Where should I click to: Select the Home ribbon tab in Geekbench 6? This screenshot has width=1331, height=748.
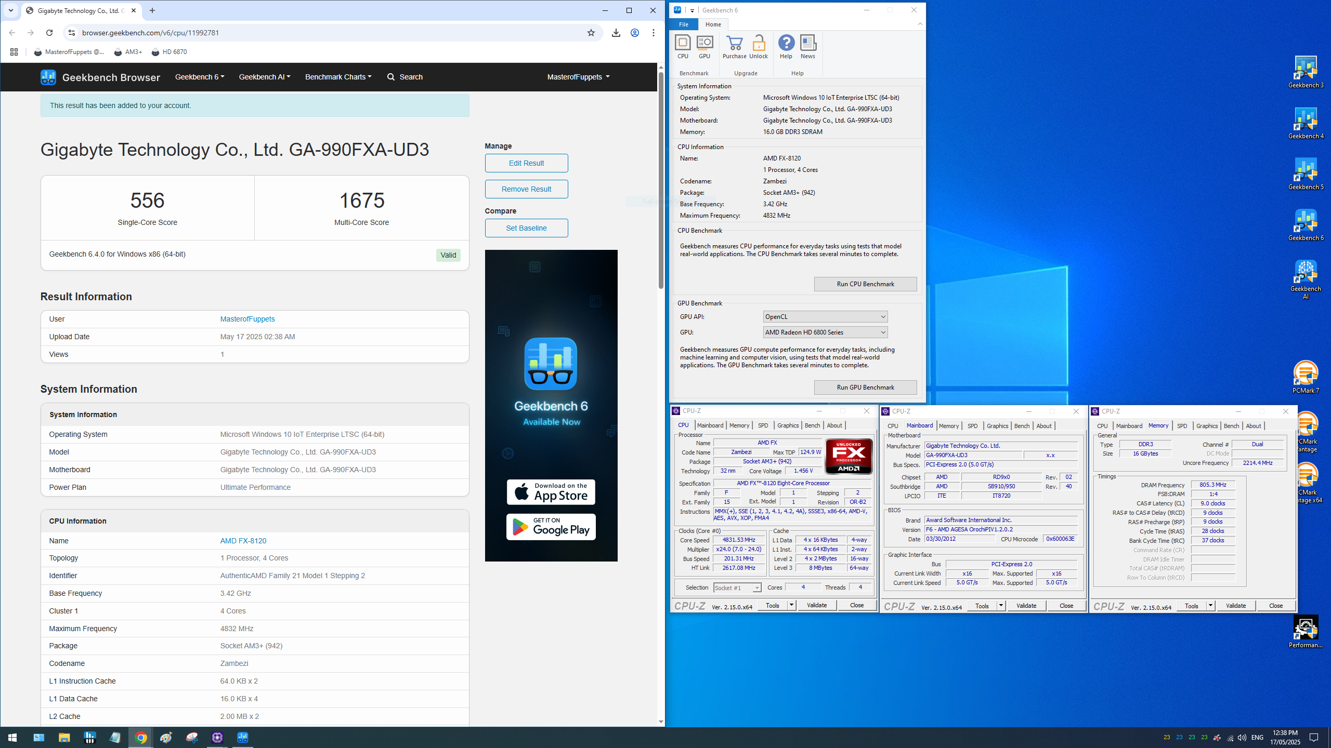pyautogui.click(x=713, y=24)
